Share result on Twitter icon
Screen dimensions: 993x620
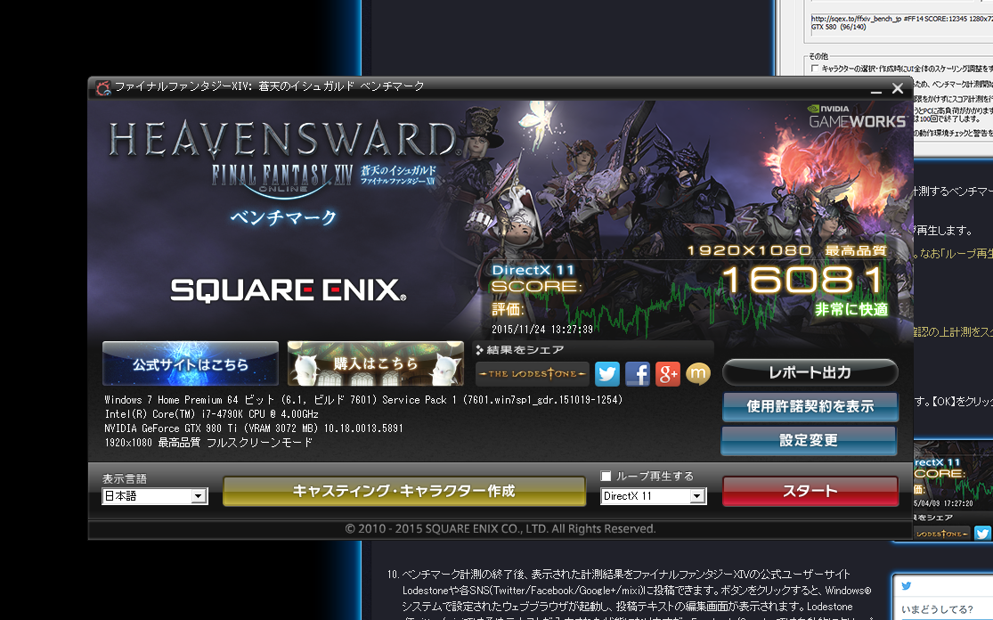tap(606, 373)
